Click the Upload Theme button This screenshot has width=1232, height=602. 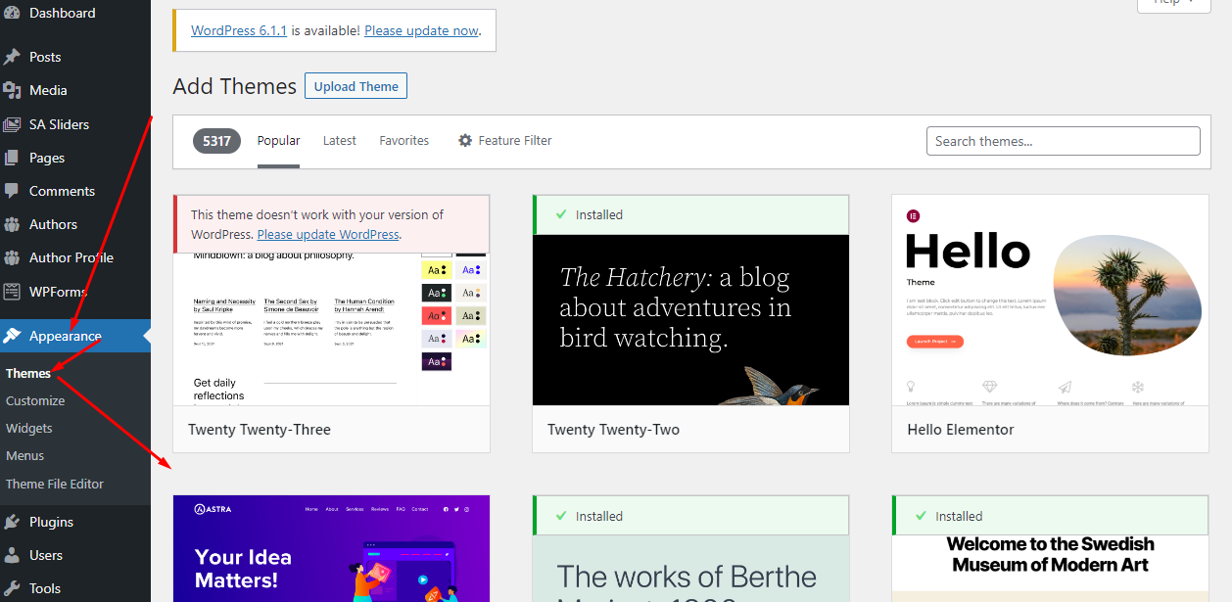coord(355,86)
